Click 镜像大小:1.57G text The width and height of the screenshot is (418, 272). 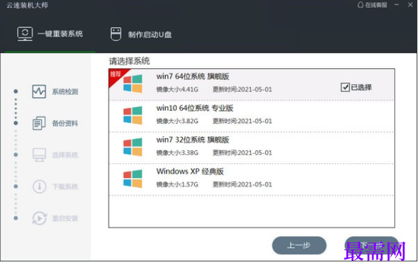pyautogui.click(x=178, y=185)
